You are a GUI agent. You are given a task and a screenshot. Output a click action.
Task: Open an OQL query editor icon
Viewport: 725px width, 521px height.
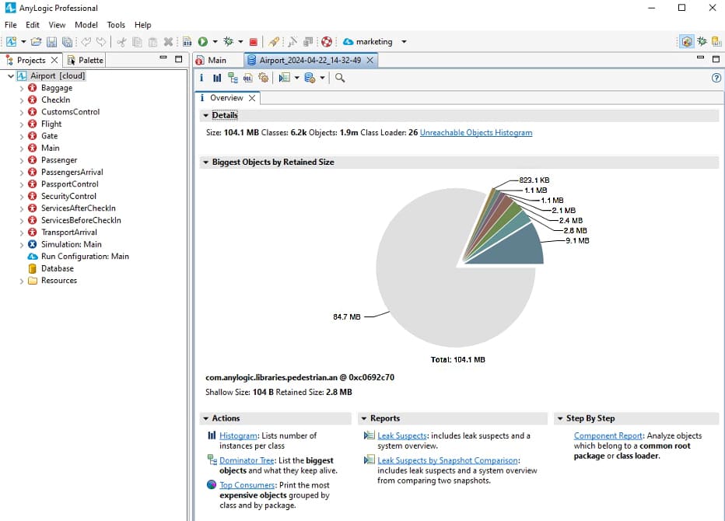click(x=247, y=77)
